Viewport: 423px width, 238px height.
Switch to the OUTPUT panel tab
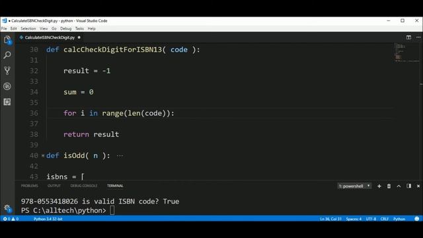click(54, 186)
